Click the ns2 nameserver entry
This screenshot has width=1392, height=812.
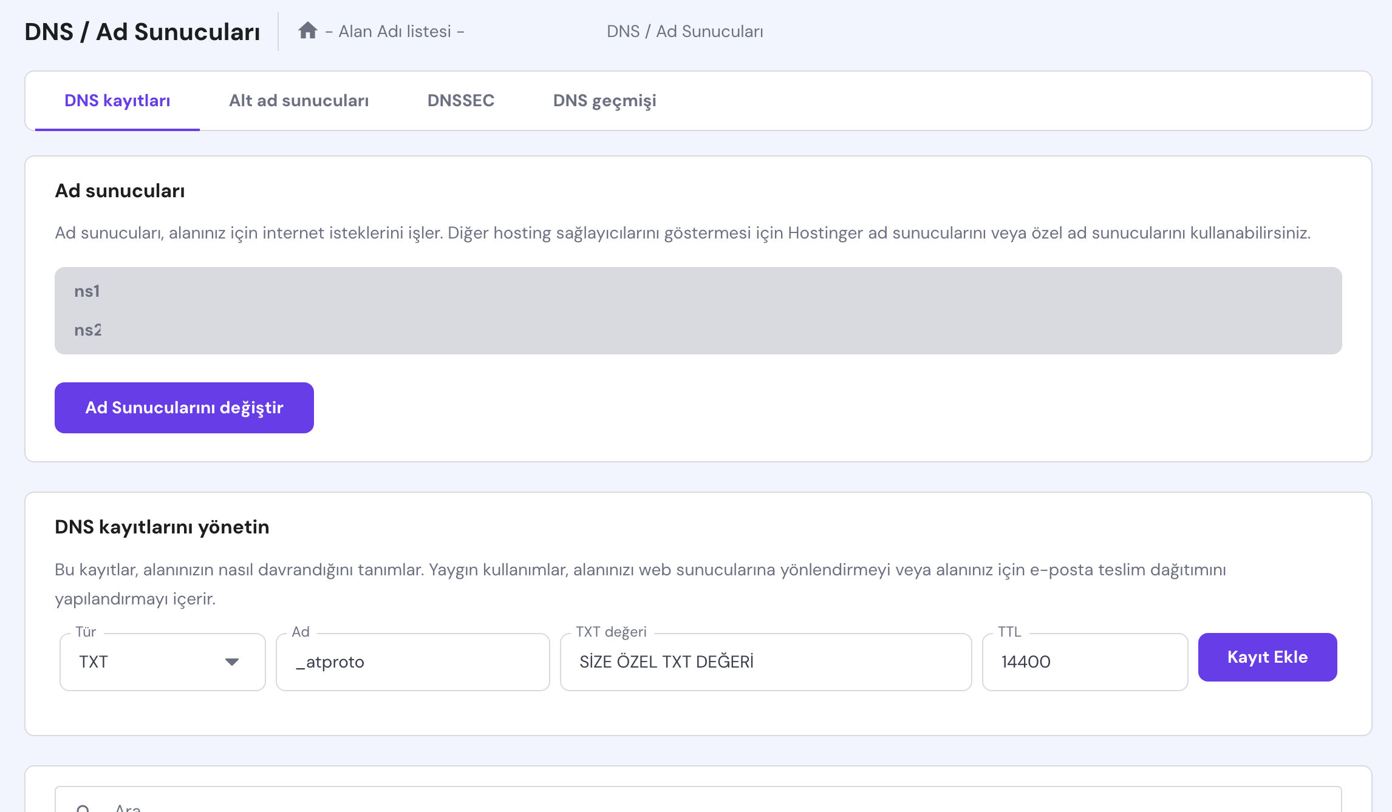click(87, 330)
